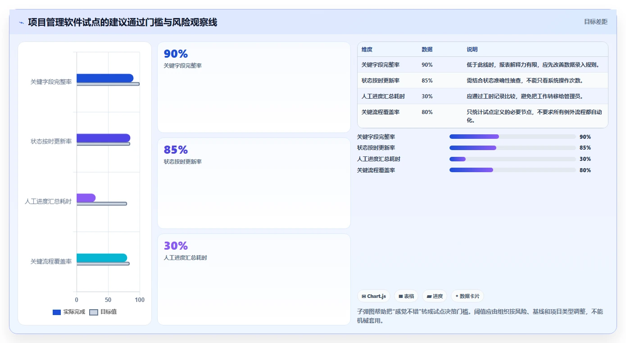
Task: Click the 85% cell in the table
Action: (427, 81)
